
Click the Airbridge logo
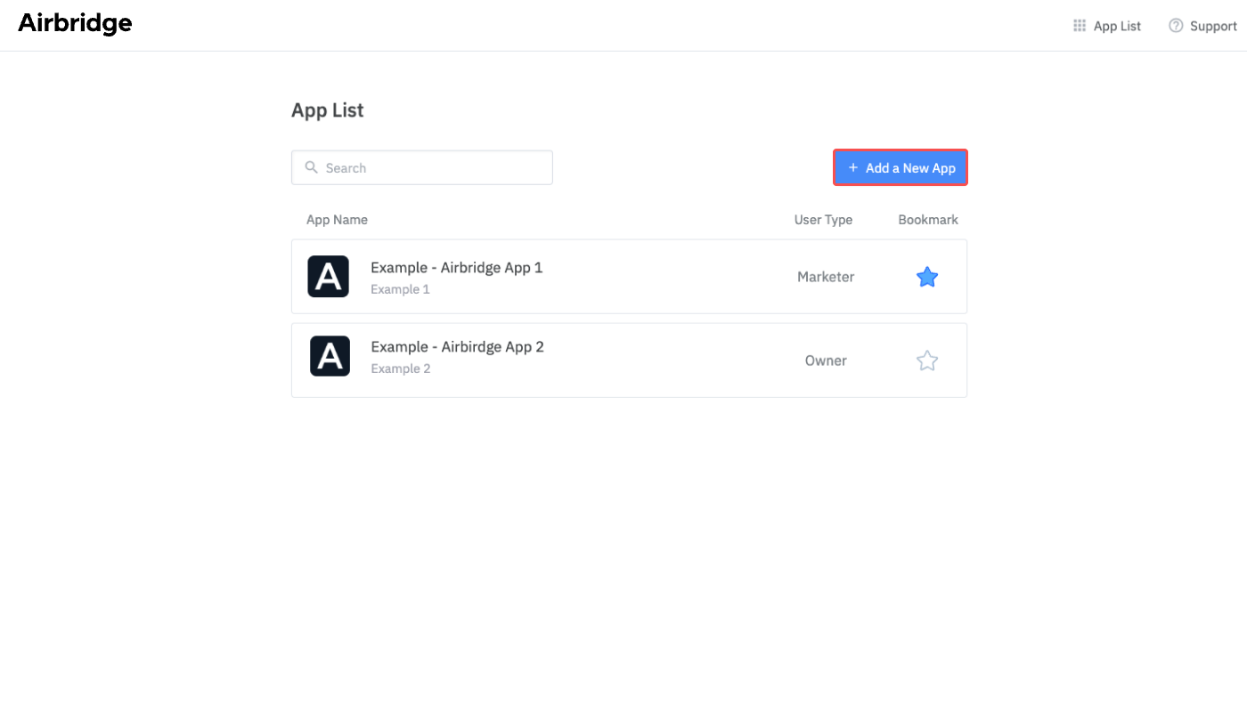(75, 24)
